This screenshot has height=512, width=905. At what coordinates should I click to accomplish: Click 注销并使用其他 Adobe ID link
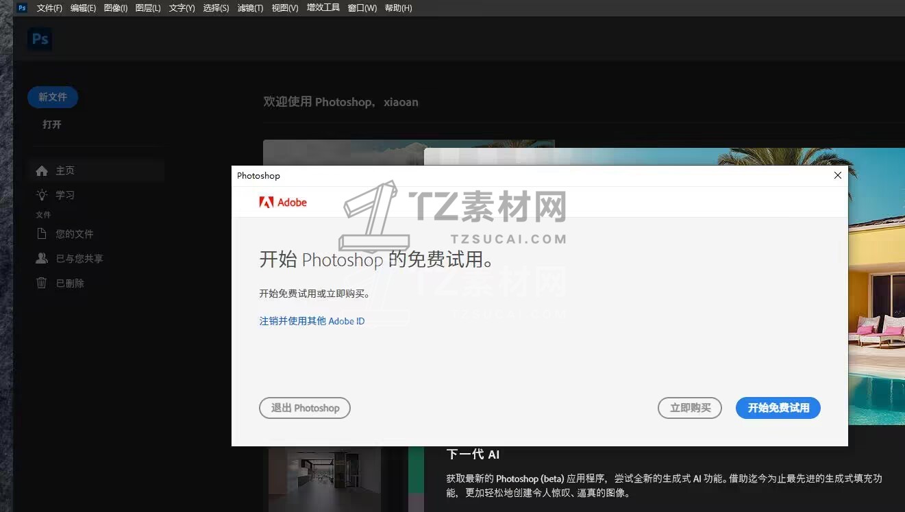(312, 321)
